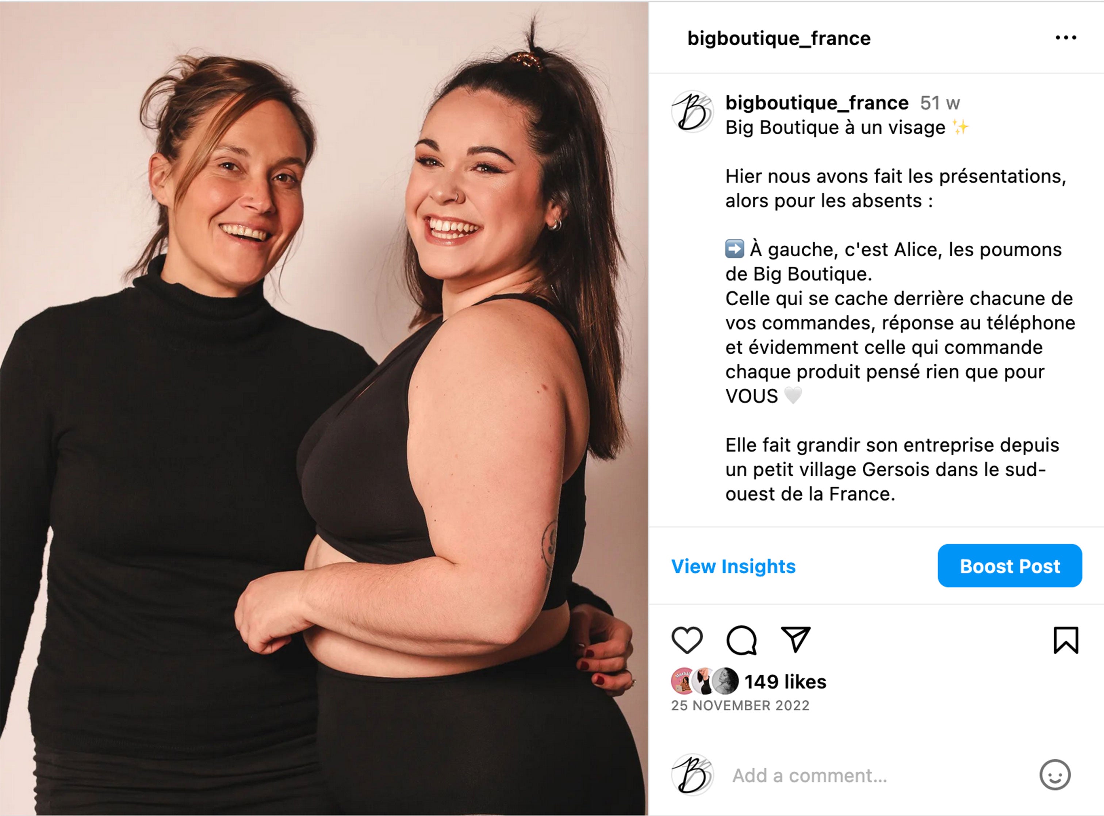Open the third liker's avatar
Viewport: 1104px width, 816px height.
(x=725, y=681)
